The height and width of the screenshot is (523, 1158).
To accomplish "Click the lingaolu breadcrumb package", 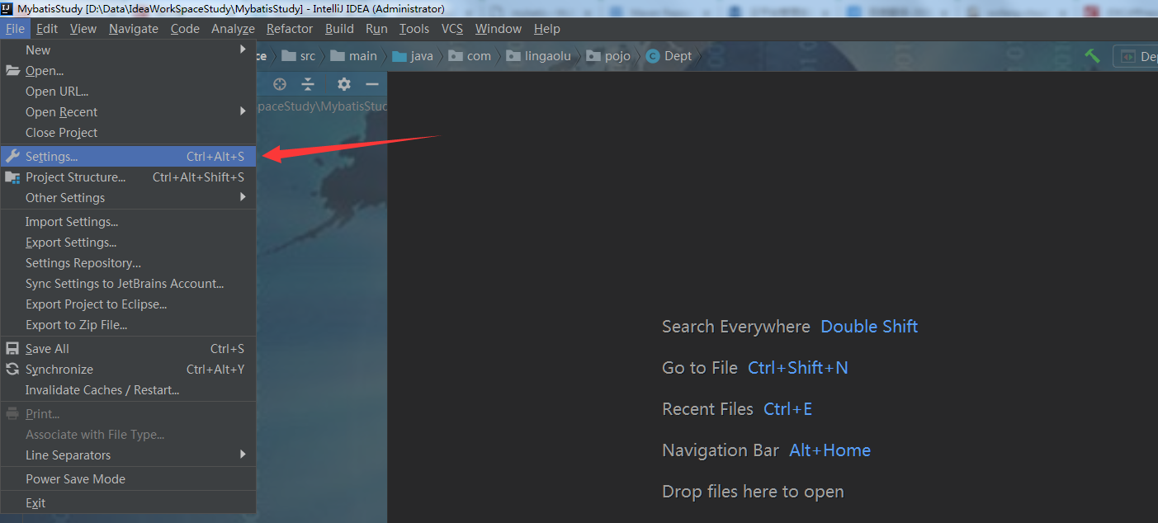I will coord(538,56).
